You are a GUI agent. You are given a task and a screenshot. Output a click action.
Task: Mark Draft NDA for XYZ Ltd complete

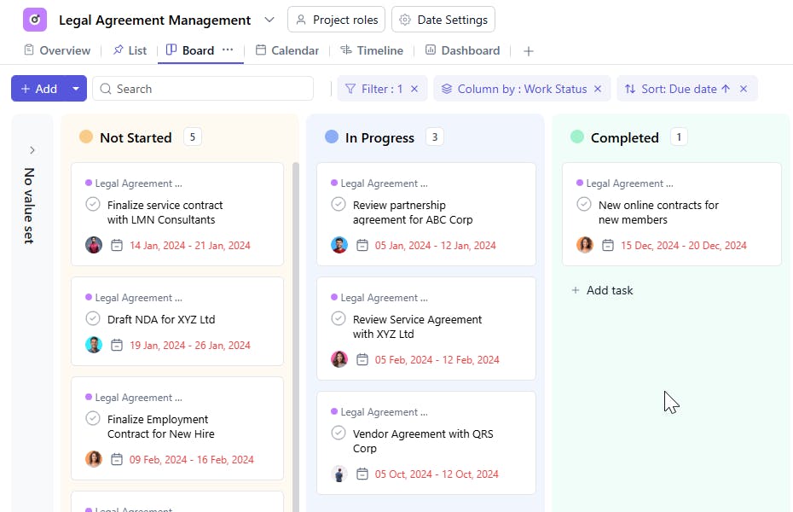click(93, 319)
